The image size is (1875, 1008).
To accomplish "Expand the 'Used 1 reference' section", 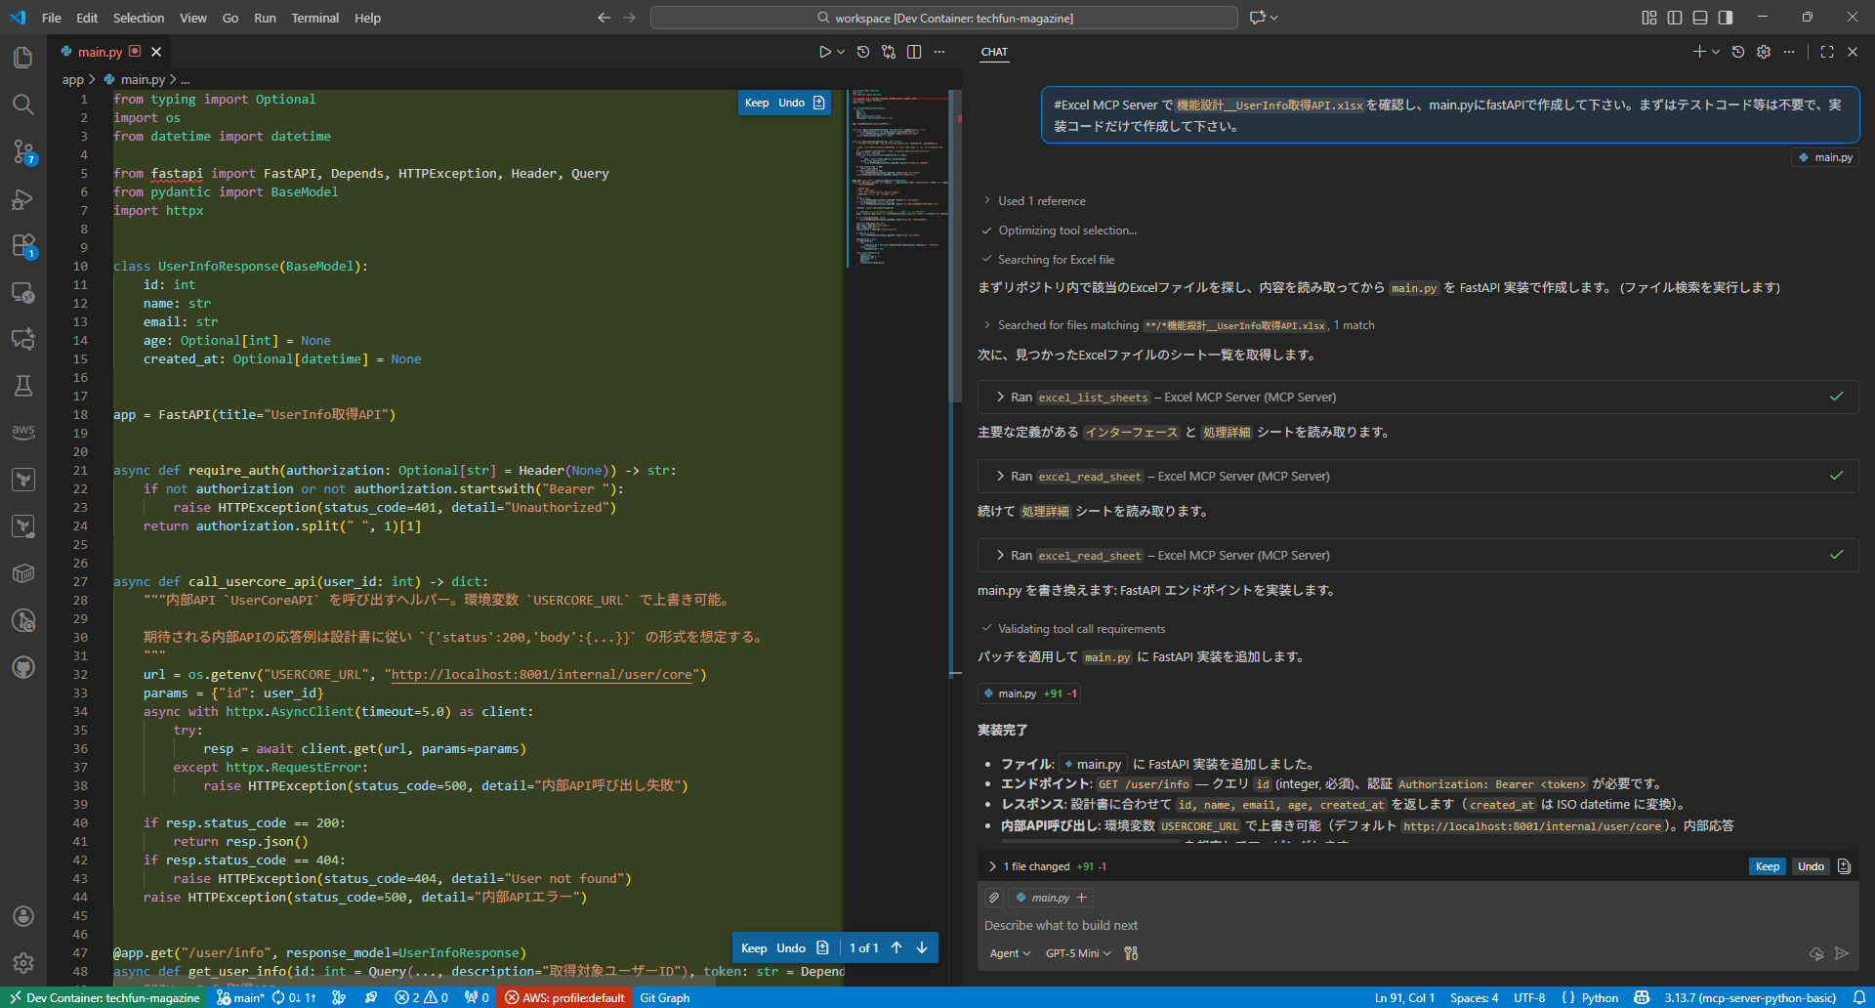I will [1041, 200].
